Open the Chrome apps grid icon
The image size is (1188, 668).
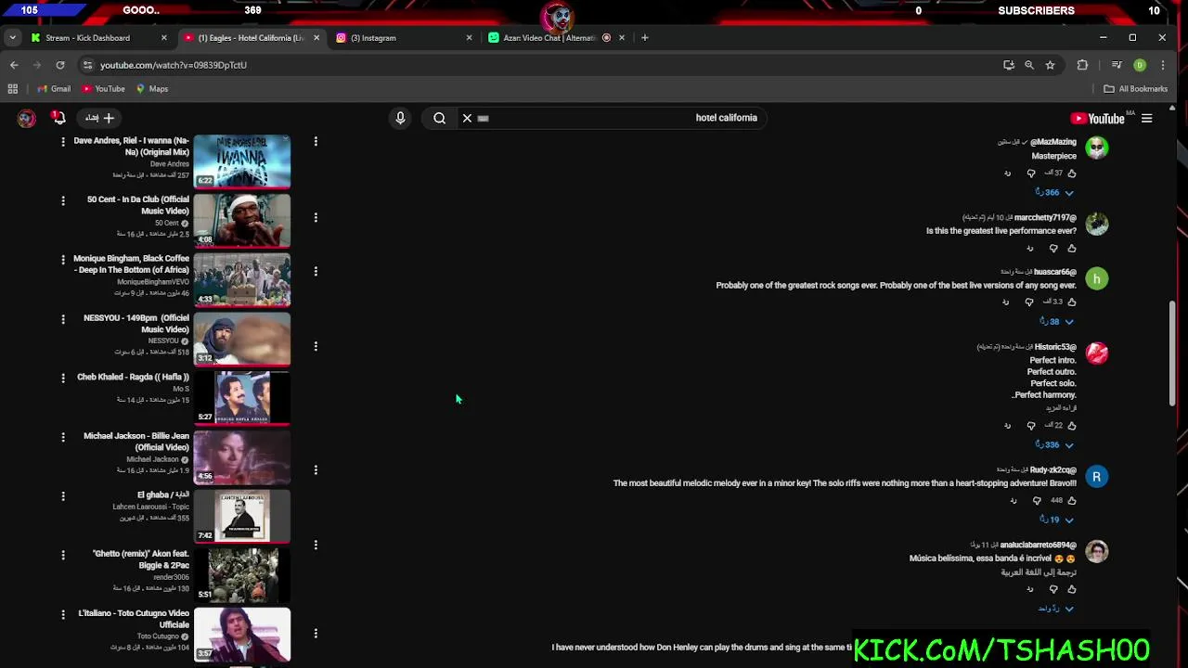click(x=13, y=89)
